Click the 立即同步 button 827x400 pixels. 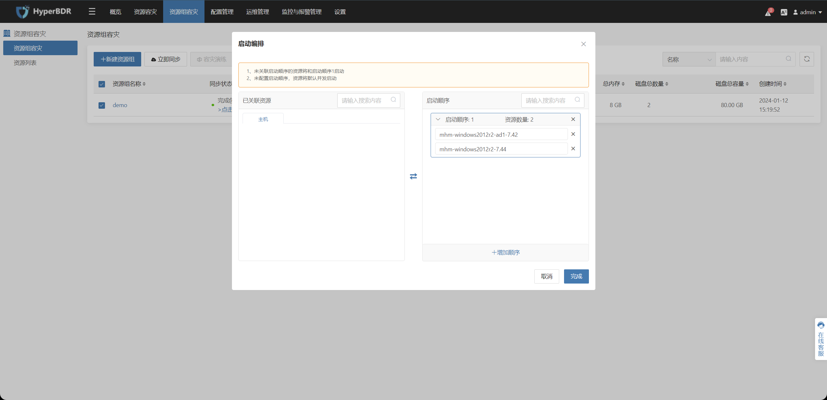tap(166, 59)
